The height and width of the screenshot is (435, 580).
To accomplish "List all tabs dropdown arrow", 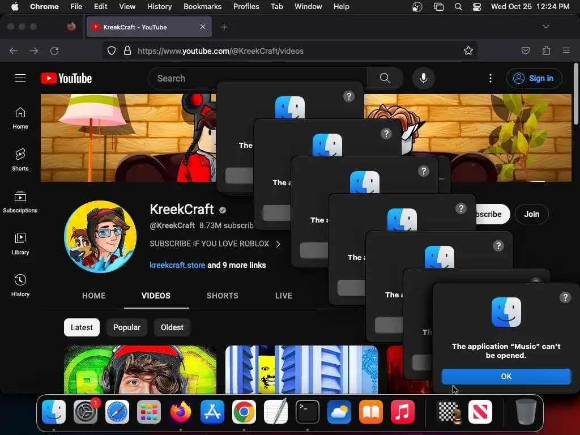I will point(546,27).
